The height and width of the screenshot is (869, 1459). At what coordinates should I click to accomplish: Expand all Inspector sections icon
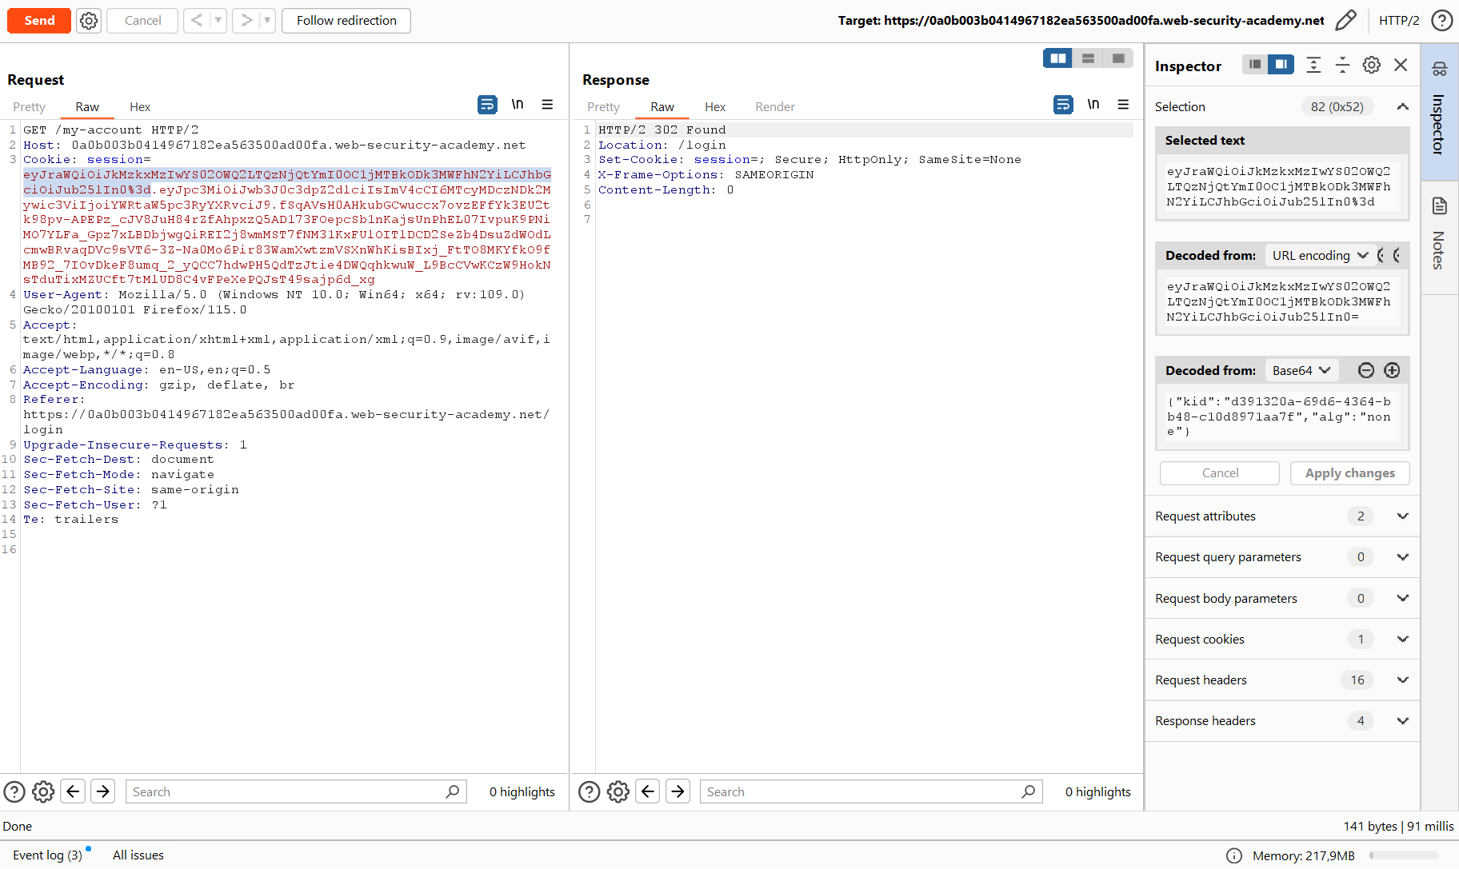1313,66
